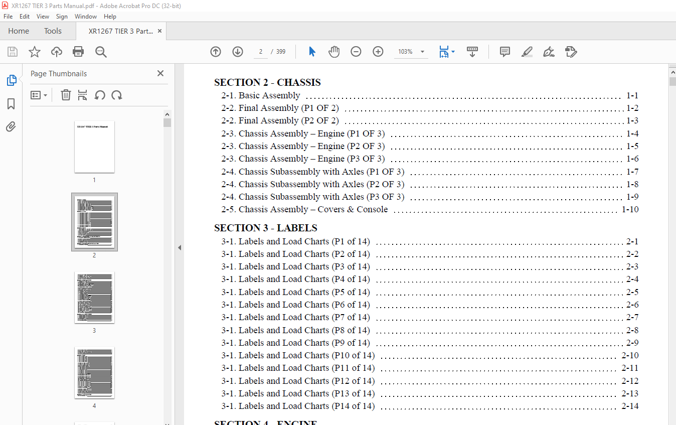676x425 pixels.
Task: Open the Help menu
Action: coord(110,17)
